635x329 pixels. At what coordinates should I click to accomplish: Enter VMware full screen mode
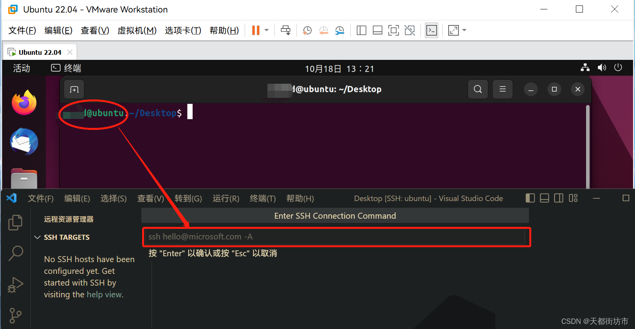click(393, 31)
